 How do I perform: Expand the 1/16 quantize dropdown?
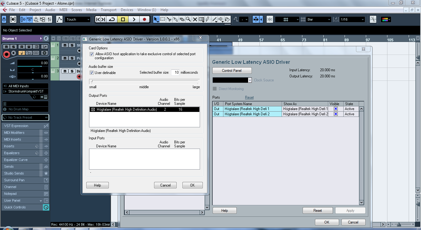352,19
